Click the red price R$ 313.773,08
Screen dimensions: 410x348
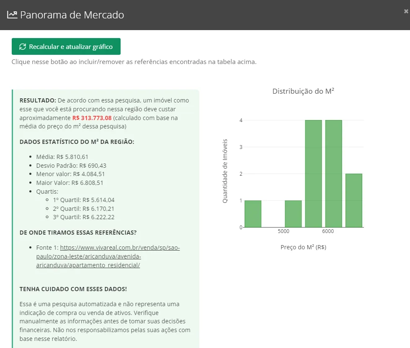coord(92,118)
